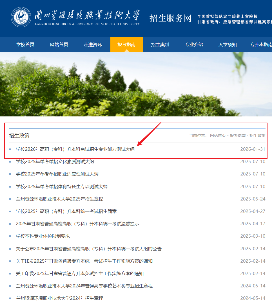This screenshot has height=304, width=272.
Task: Click 报考指南 breadcrumb link
Action: click(237, 136)
